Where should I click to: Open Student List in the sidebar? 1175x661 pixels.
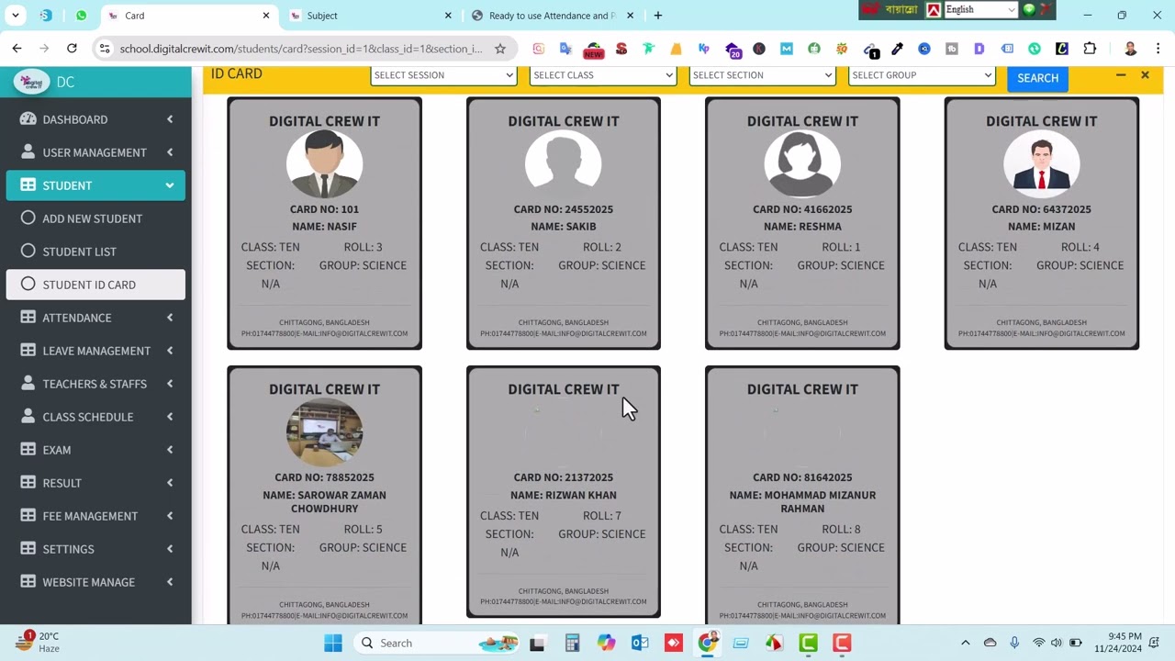[95, 252]
